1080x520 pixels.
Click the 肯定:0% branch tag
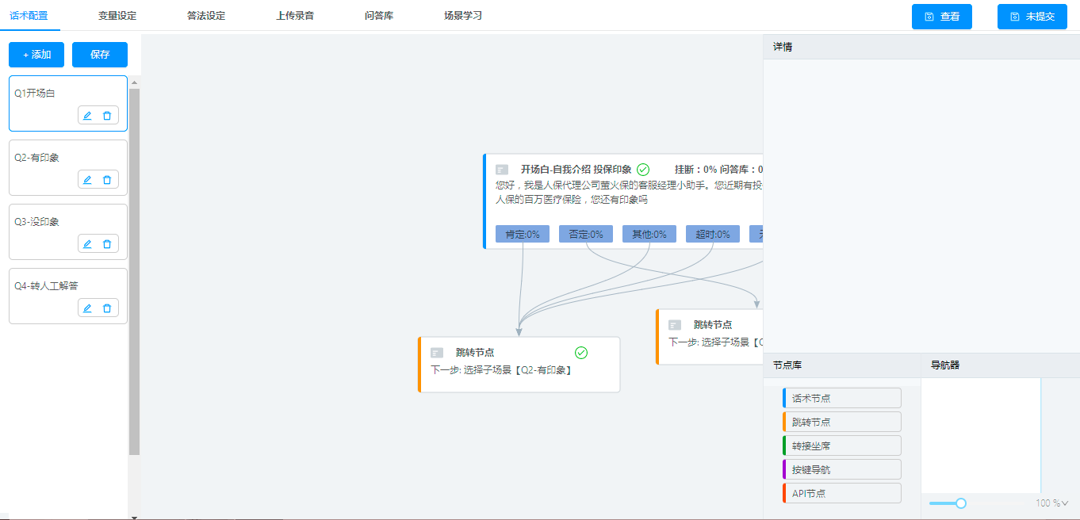tap(523, 235)
